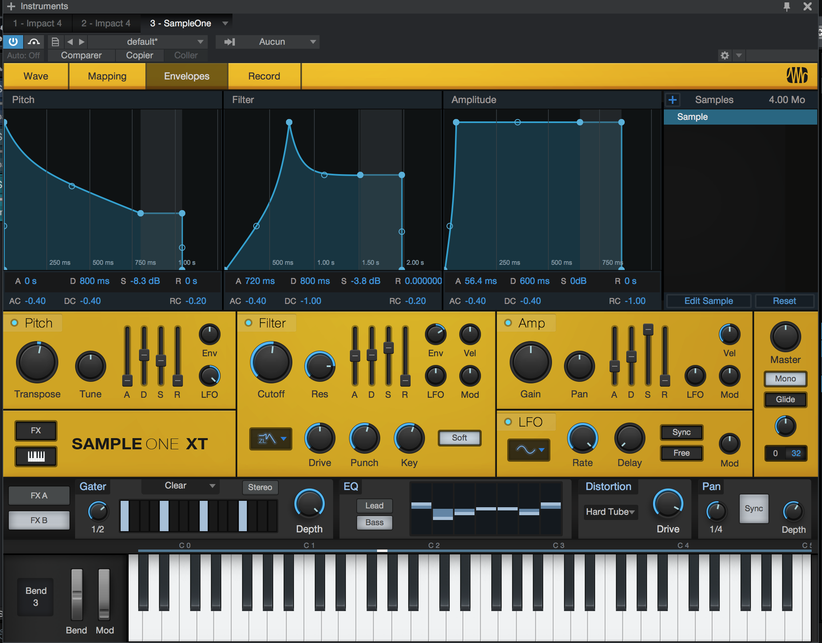
Task: Switch to the Wave tab
Action: point(36,76)
